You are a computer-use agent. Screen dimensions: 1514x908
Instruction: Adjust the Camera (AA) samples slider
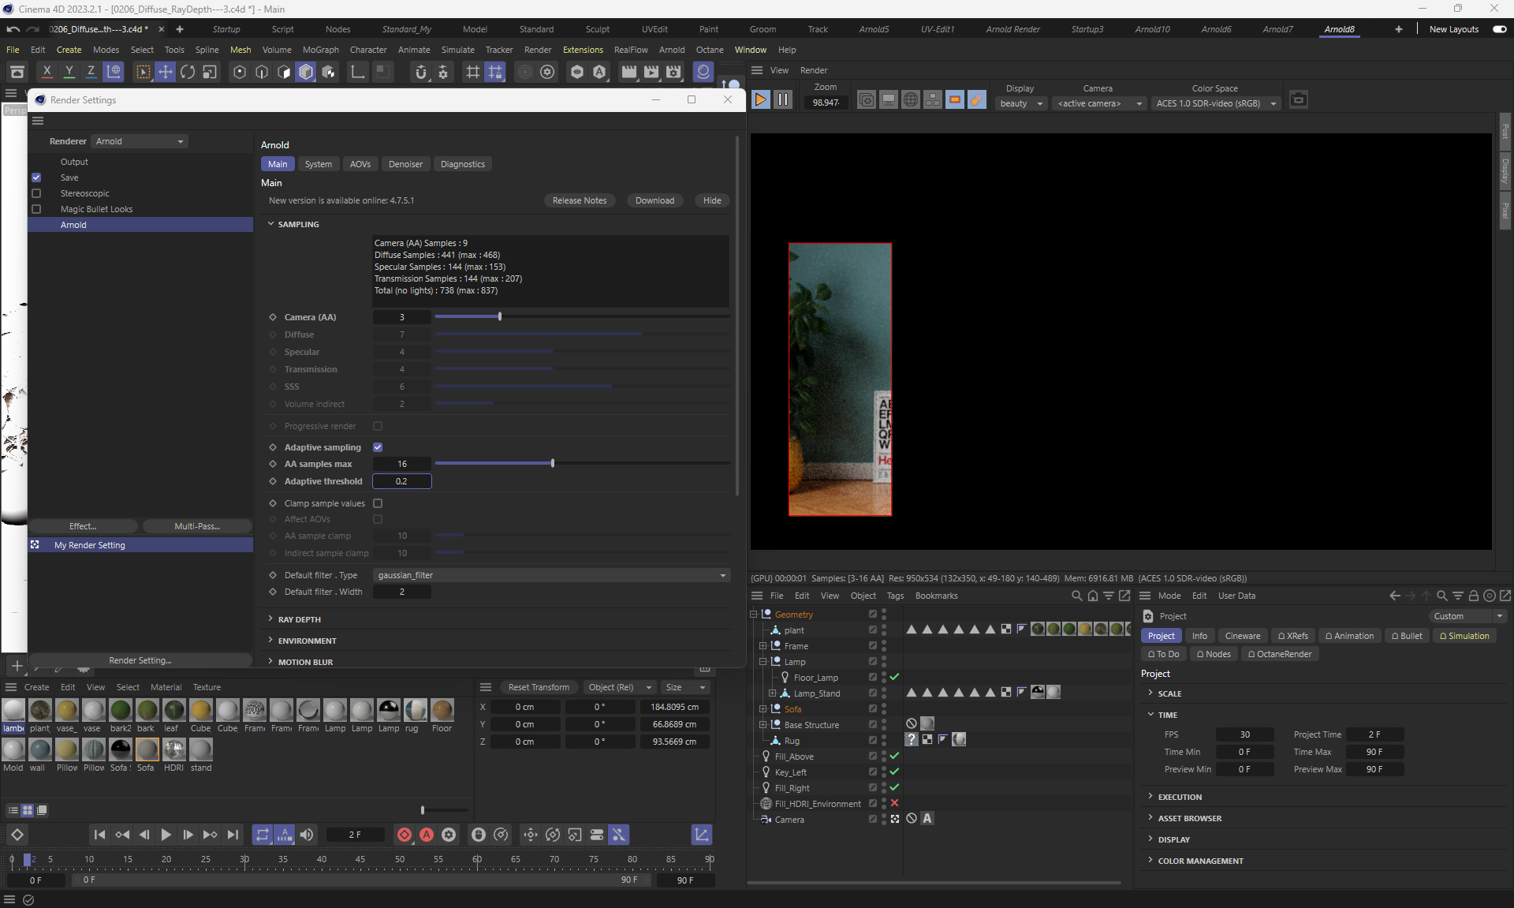point(500,317)
